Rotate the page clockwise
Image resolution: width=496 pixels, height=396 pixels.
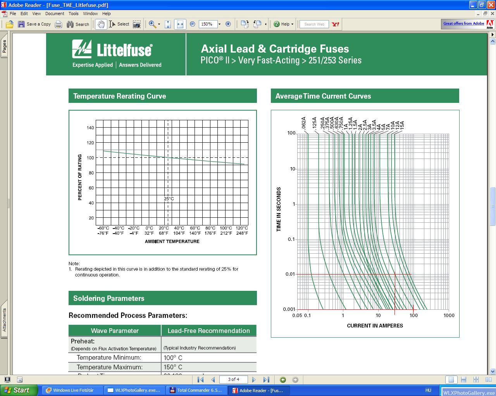(245, 24)
